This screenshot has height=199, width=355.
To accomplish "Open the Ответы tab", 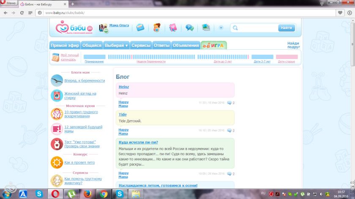I will pos(161,46).
